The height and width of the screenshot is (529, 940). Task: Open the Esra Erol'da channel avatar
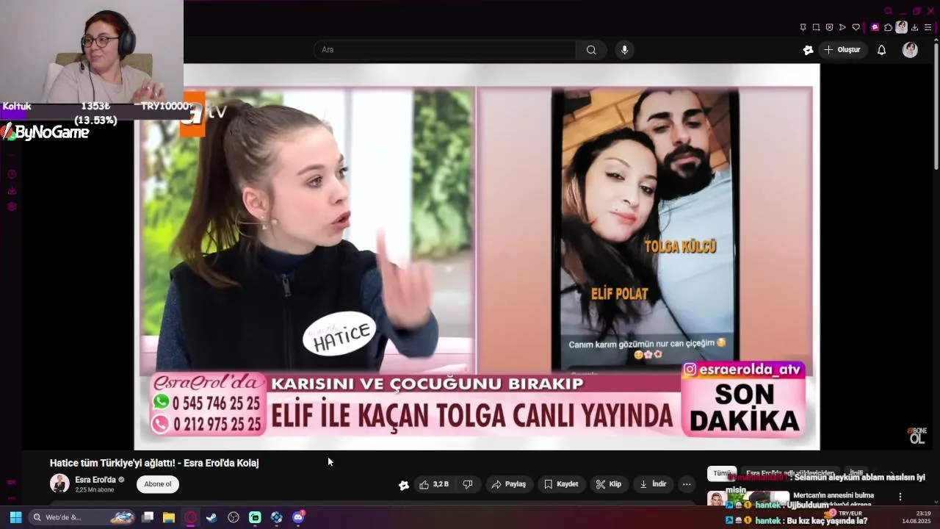[59, 483]
